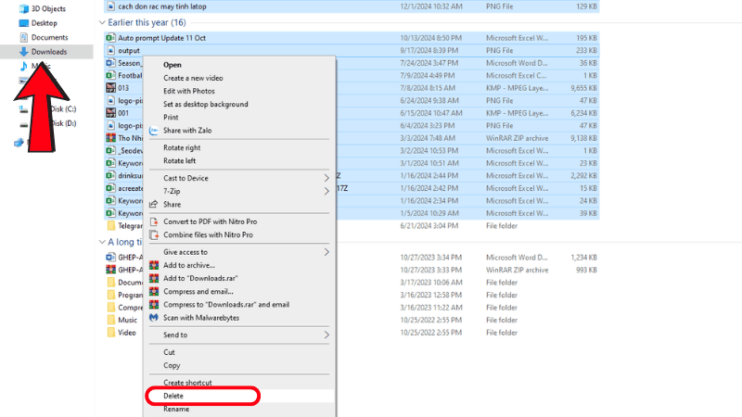Click the WinRAR Add to archive icon
This screenshot has height=417, width=742.
[x=154, y=265]
